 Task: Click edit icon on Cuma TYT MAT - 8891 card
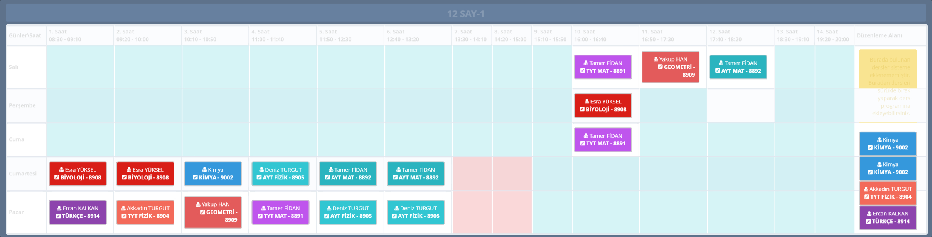point(583,144)
